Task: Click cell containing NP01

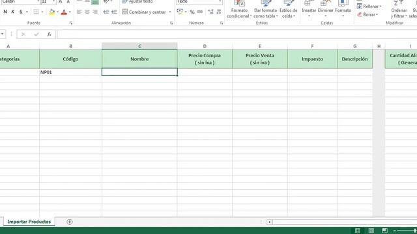Action: 71,72
